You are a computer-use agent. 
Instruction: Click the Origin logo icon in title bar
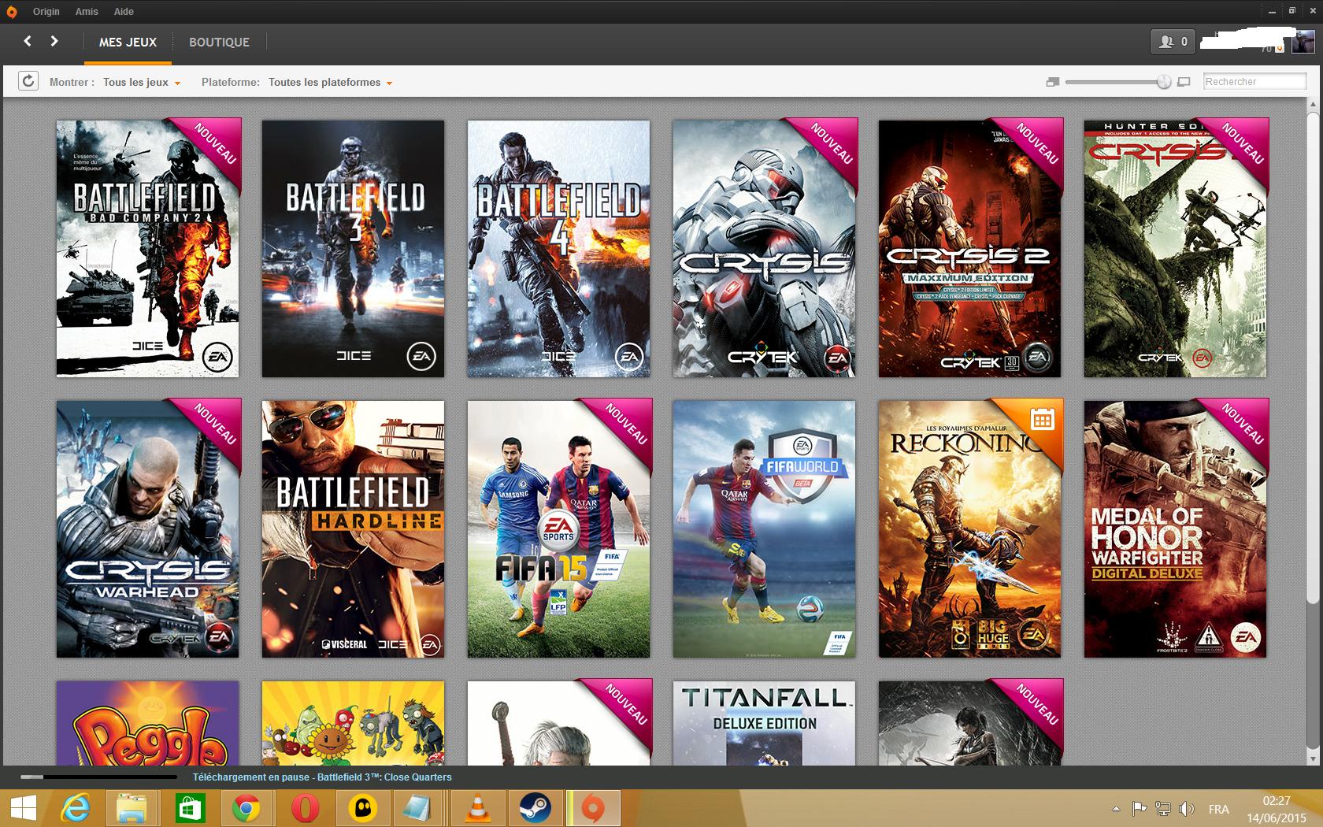[x=11, y=12]
